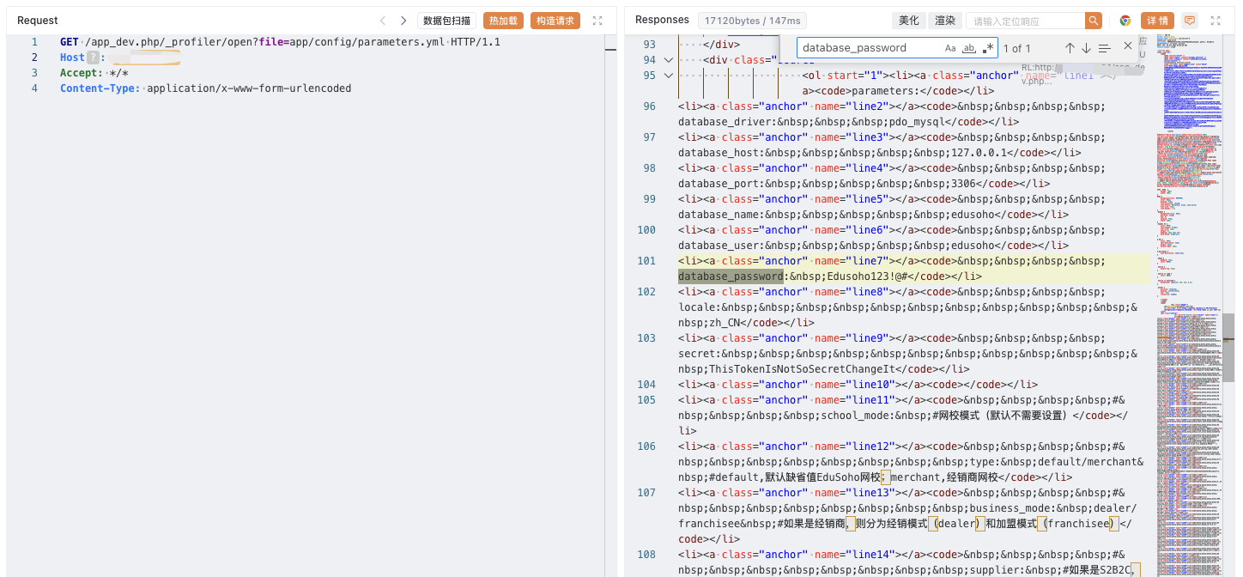
Task: Toggle Match Whole Word in find widget
Action: click(x=970, y=48)
